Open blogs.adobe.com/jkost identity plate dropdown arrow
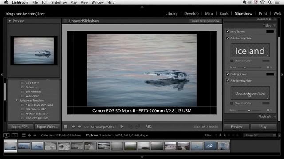The width and height of the screenshot is (284, 159). click(268, 98)
